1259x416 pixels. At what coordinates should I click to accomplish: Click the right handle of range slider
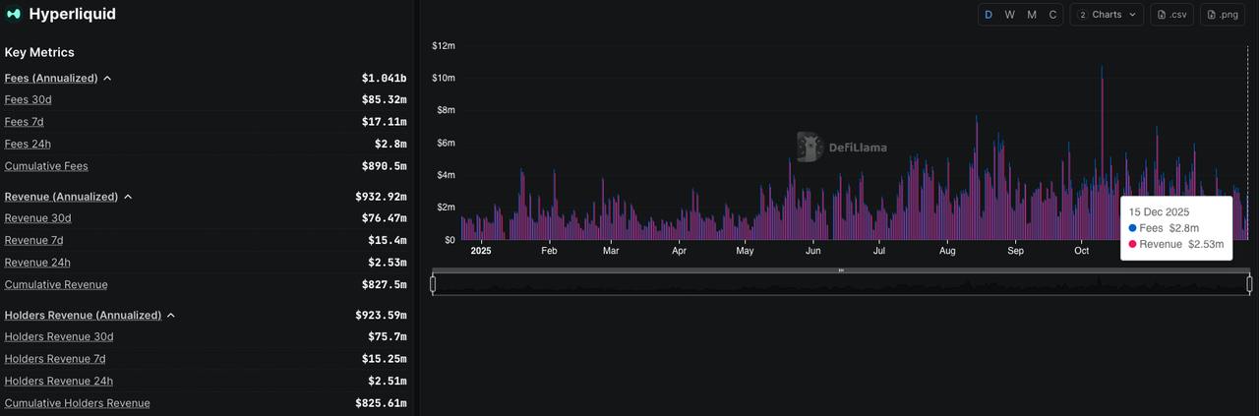(x=1250, y=285)
